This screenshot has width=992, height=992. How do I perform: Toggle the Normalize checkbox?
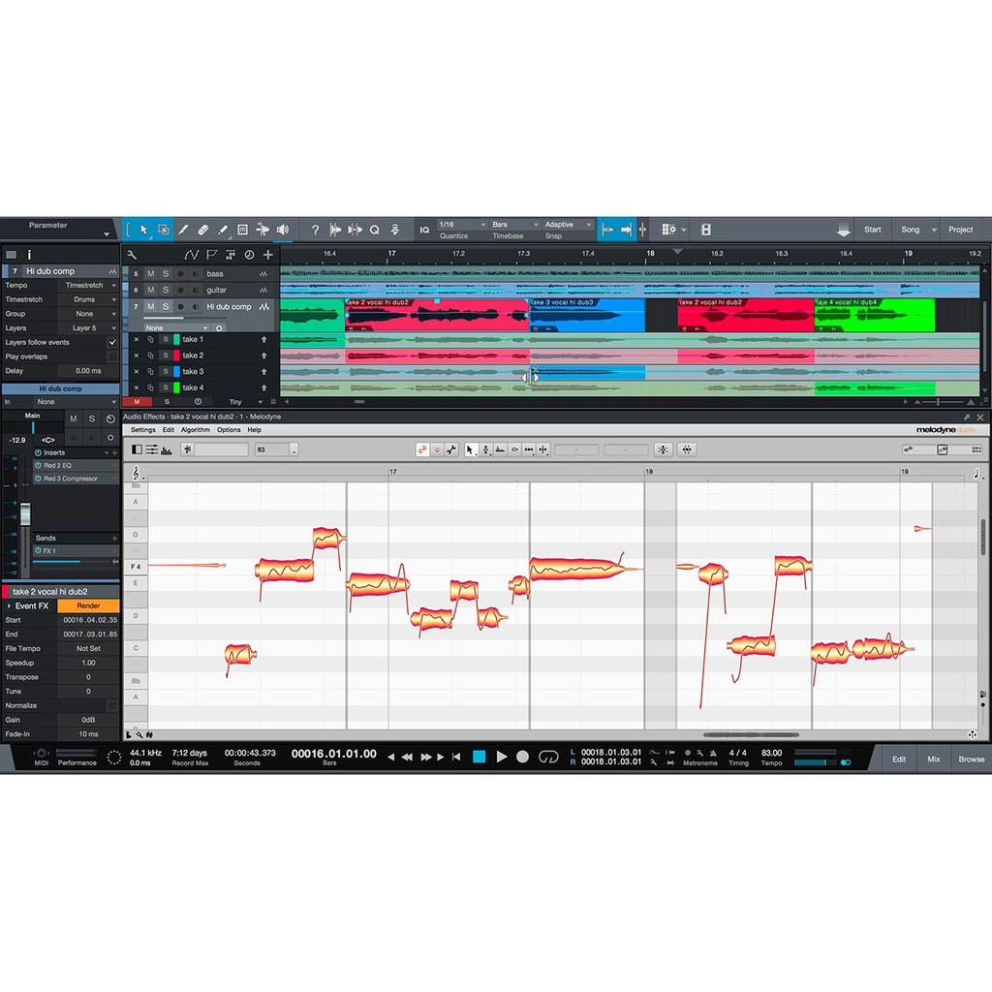[112, 706]
